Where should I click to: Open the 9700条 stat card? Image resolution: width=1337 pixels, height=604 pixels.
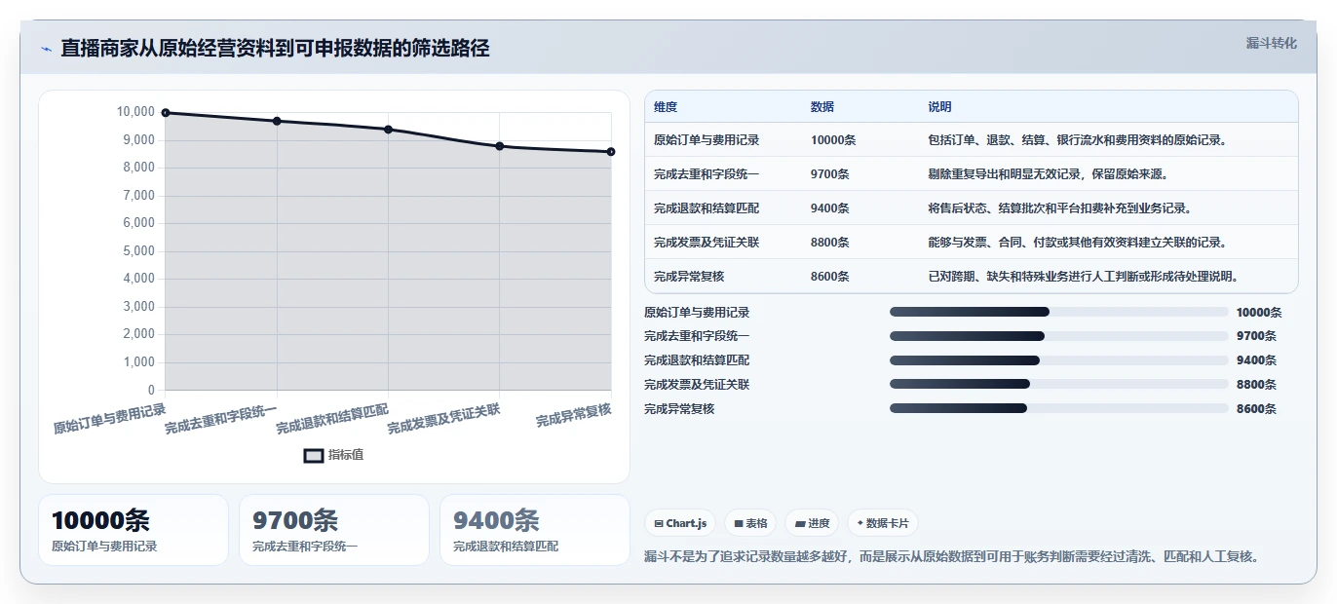334,530
